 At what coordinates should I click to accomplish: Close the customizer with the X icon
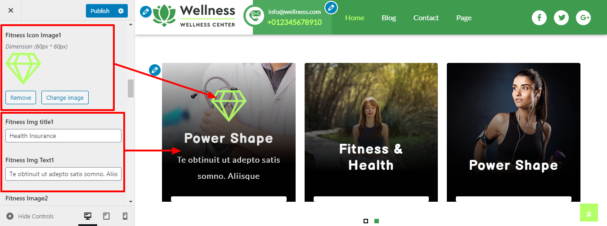click(11, 10)
